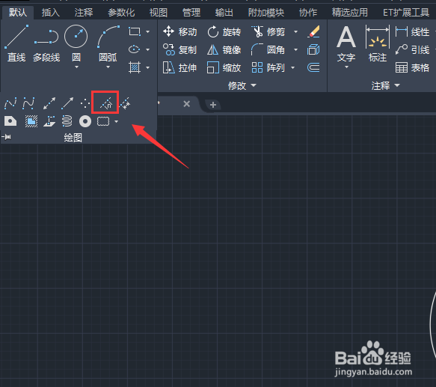Screen dimensions: 436x387
Task: Select the Hatch tool icon
Action: 135,67
